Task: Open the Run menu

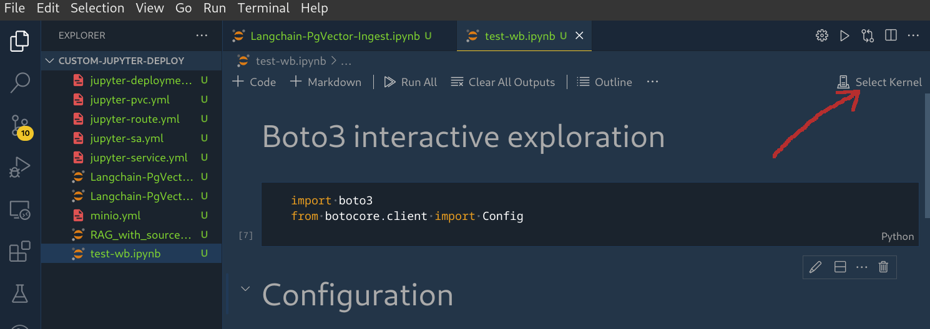Action: point(215,9)
